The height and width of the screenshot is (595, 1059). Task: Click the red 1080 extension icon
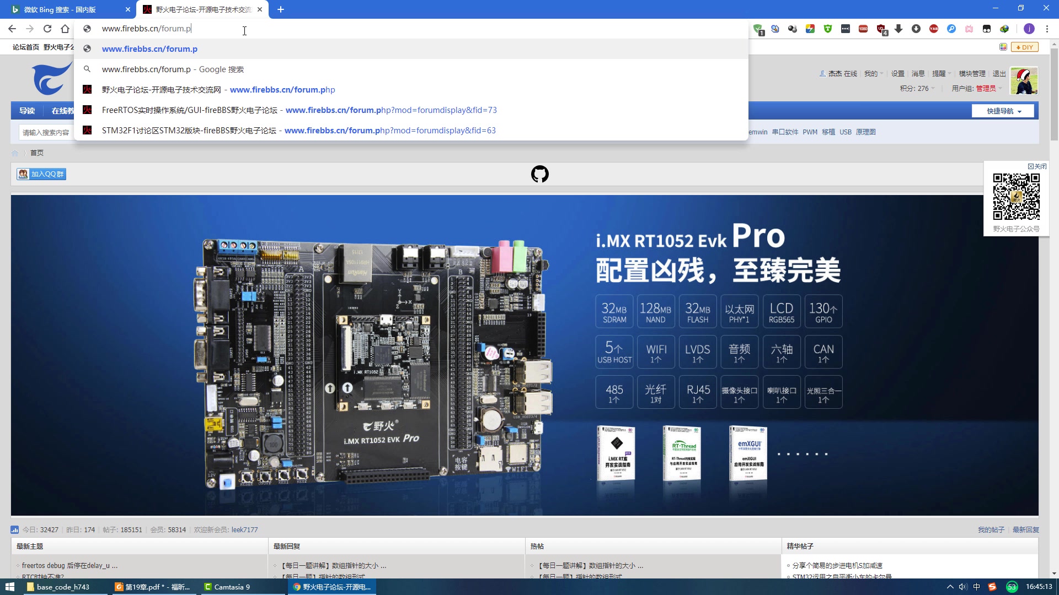point(863,29)
